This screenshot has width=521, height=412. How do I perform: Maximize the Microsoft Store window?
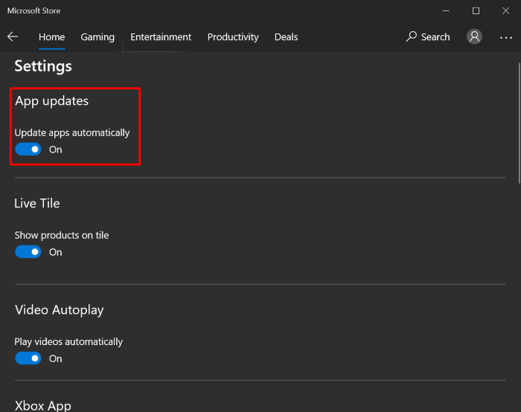pos(476,11)
